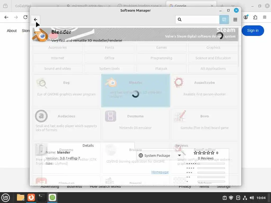The width and height of the screenshot is (271, 203).
Task: Select the Bovo application tile
Action: [205, 124]
